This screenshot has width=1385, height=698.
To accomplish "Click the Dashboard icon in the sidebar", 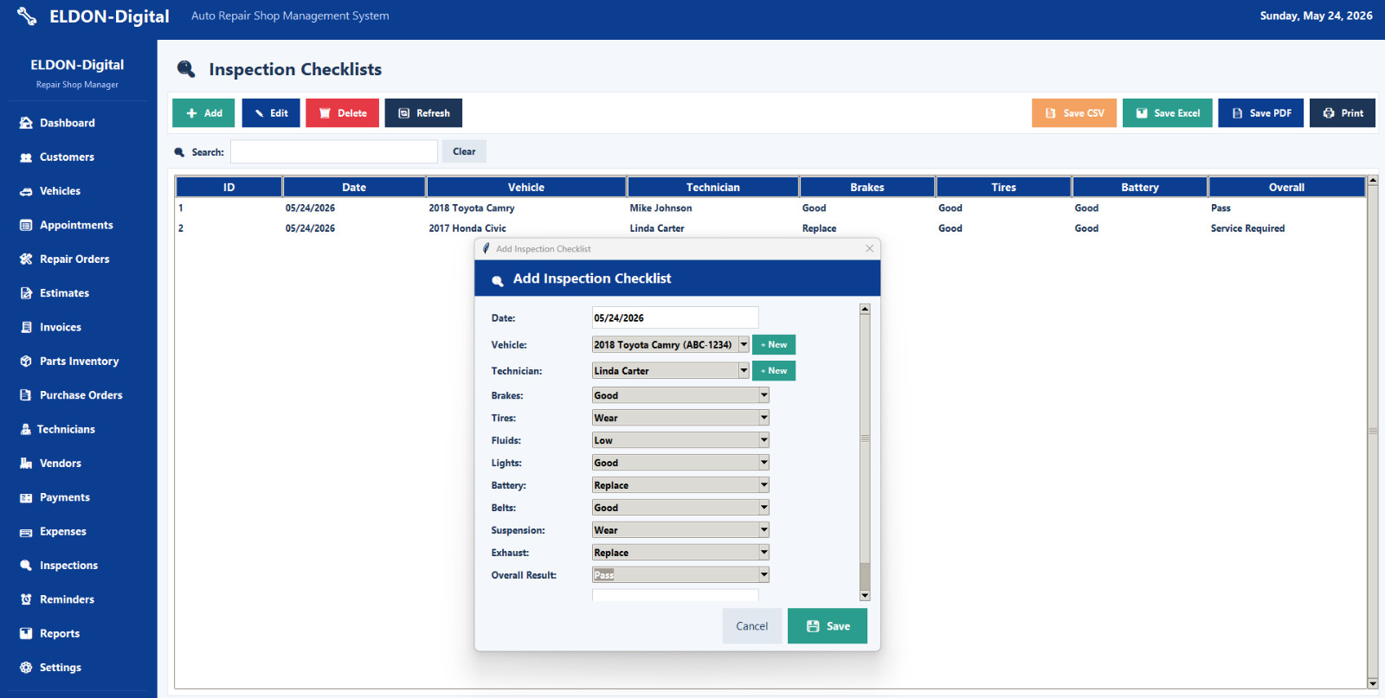I will 26,123.
